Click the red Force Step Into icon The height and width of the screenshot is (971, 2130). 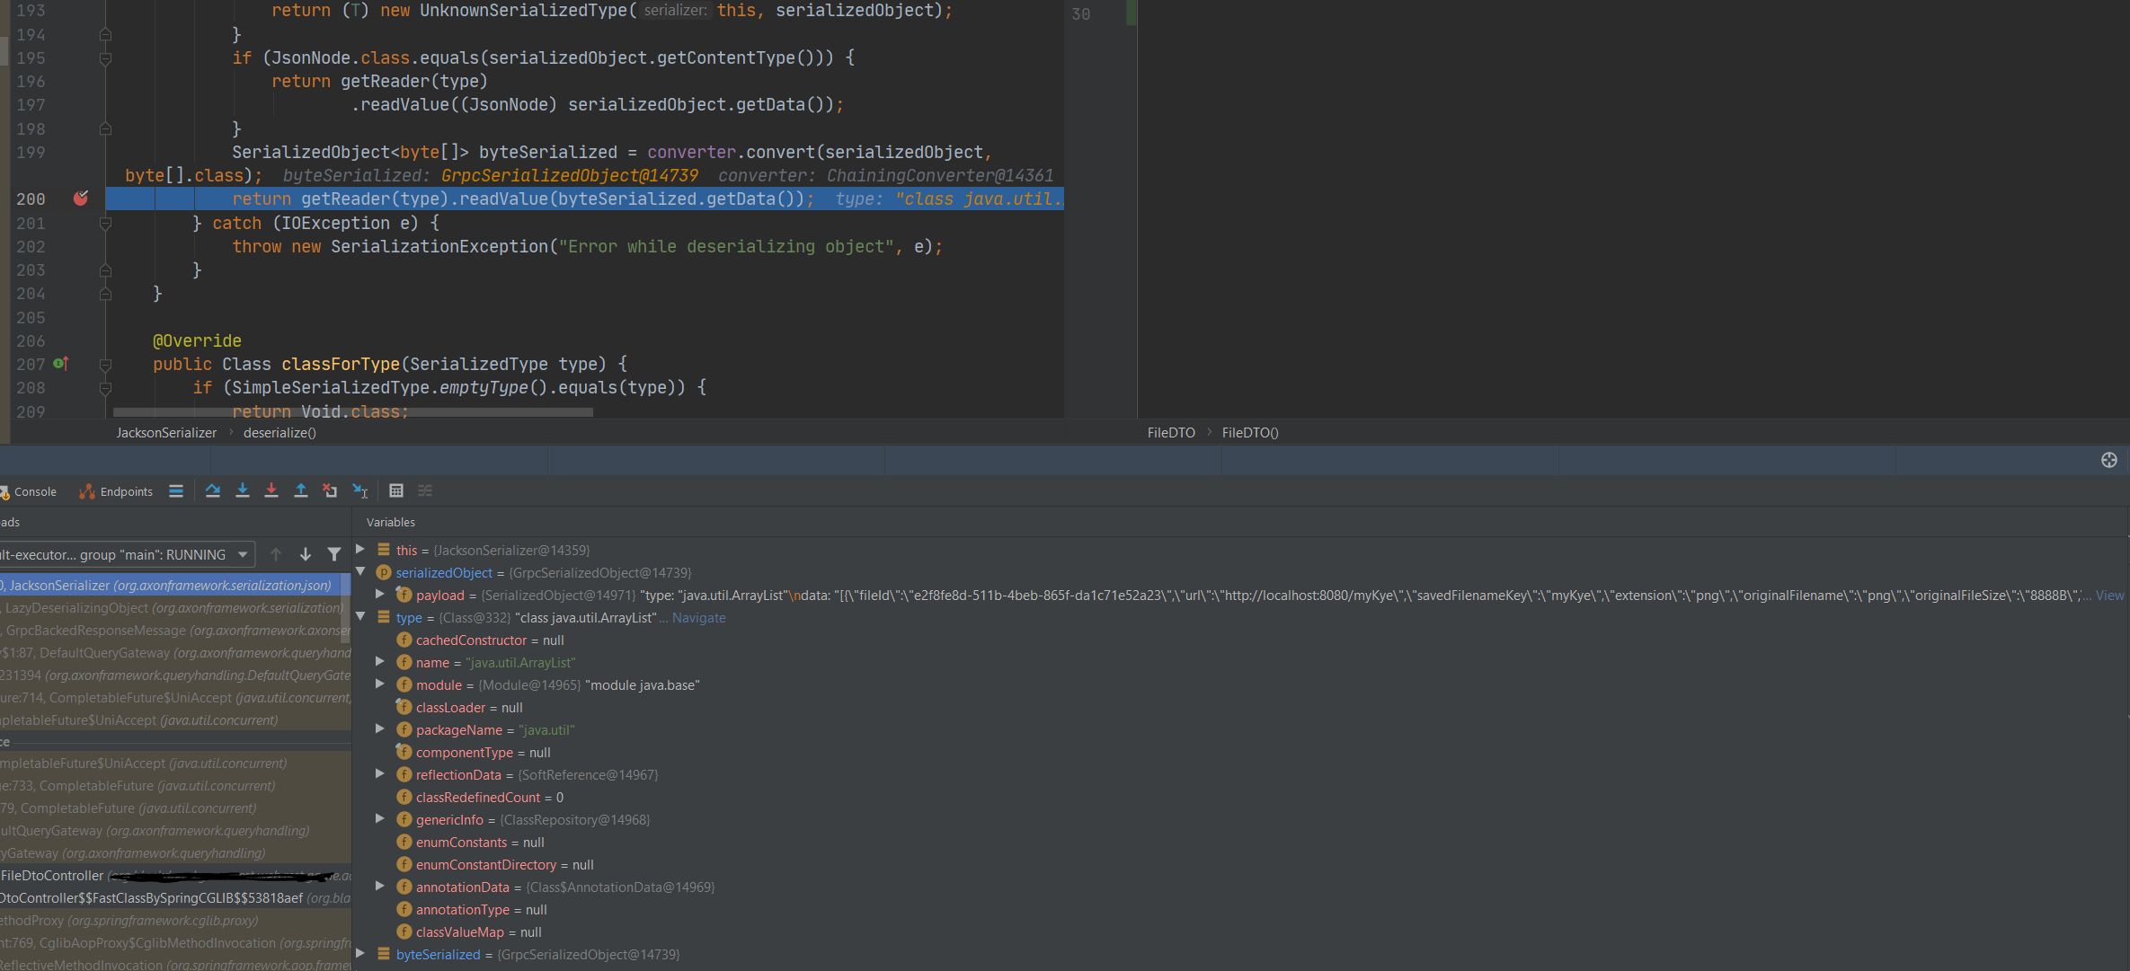pyautogui.click(x=271, y=490)
